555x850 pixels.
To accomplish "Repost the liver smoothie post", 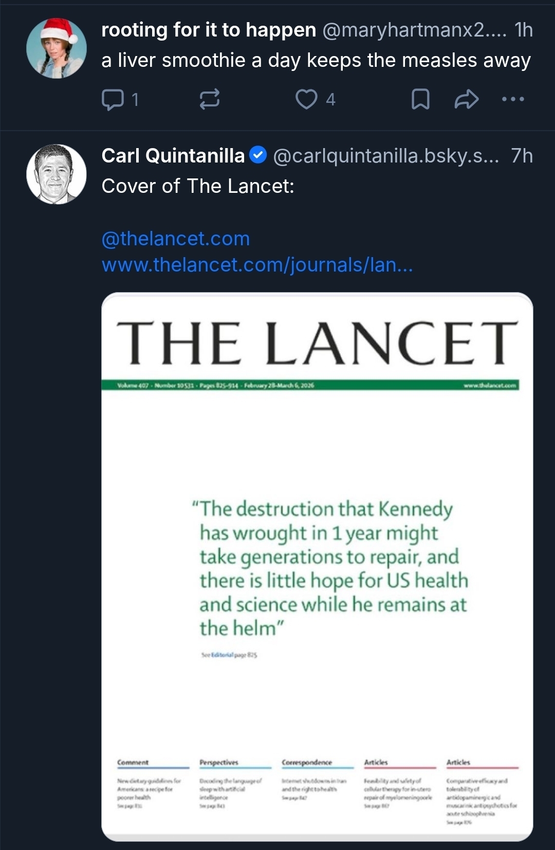I will tap(210, 99).
